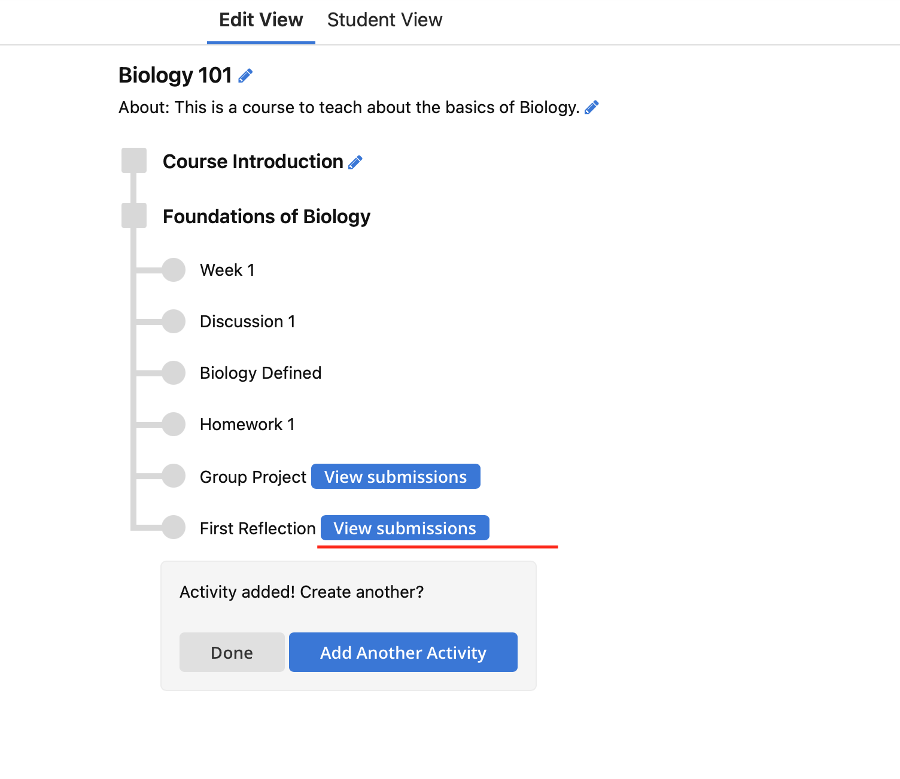900x779 pixels.
Task: Select the Course Introduction square marker
Action: point(134,160)
